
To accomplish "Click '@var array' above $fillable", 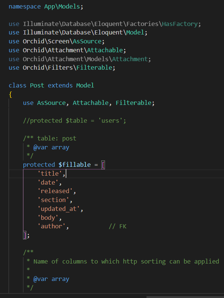I will click(x=51, y=147).
